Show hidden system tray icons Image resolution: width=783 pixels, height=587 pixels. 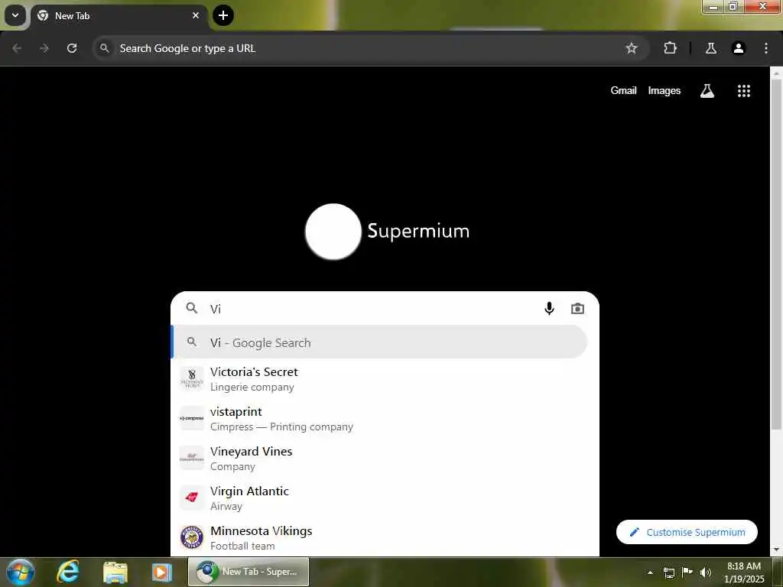650,572
